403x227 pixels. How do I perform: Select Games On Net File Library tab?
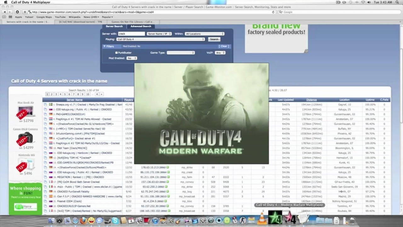click(x=133, y=22)
